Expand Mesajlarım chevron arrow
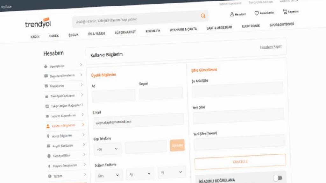 click(x=81, y=85)
